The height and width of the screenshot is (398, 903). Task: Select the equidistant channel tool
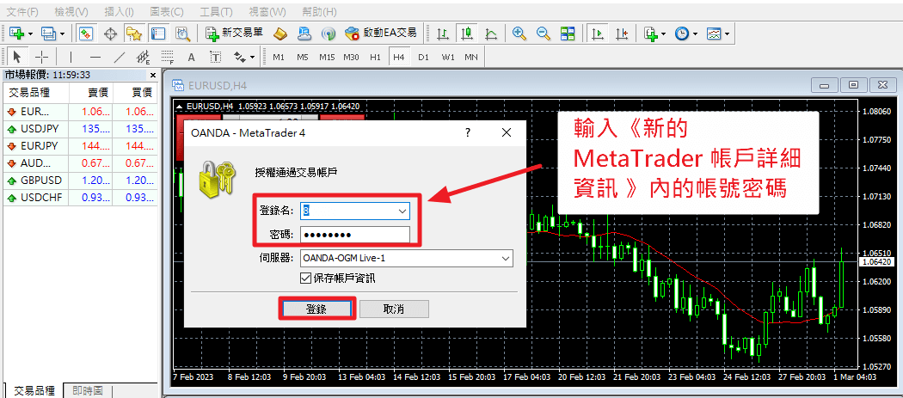(x=143, y=57)
